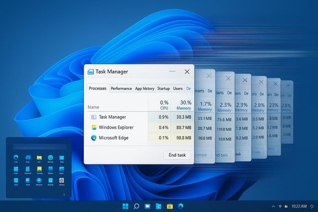318x212 pixels.
Task: Open the yellow Store bag taskbar icon
Action: (x=169, y=206)
